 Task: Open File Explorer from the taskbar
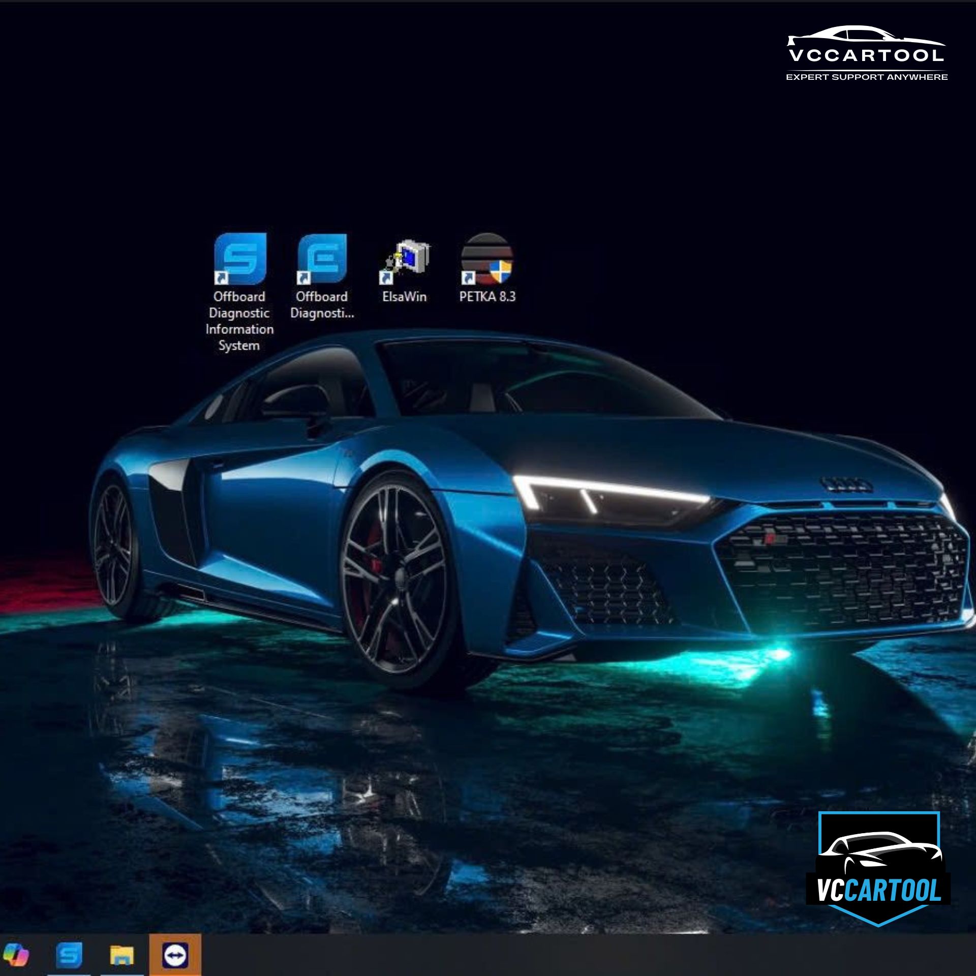coord(122,956)
